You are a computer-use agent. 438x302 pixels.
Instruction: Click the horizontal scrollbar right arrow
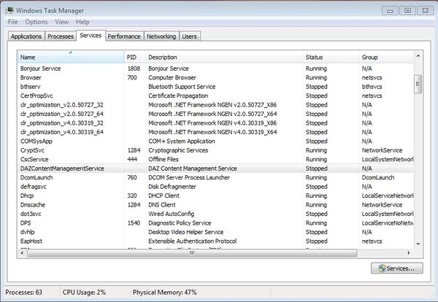pyautogui.click(x=409, y=253)
